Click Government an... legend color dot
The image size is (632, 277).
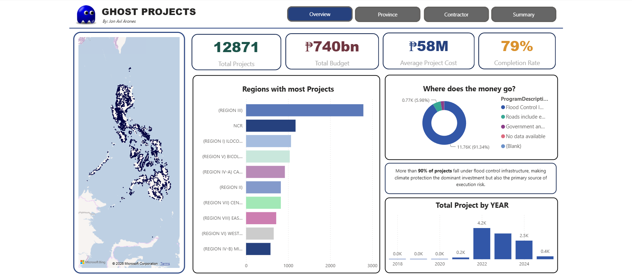pos(503,127)
